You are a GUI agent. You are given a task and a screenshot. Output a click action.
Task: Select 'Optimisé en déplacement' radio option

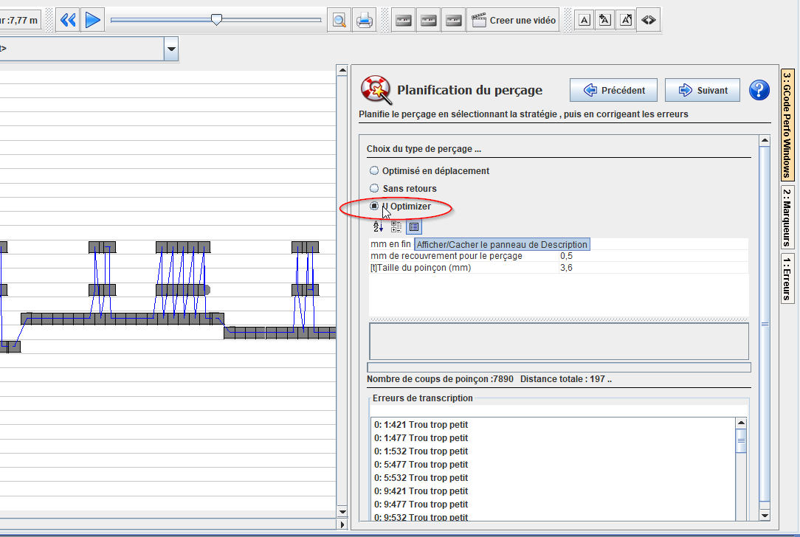[x=374, y=171]
